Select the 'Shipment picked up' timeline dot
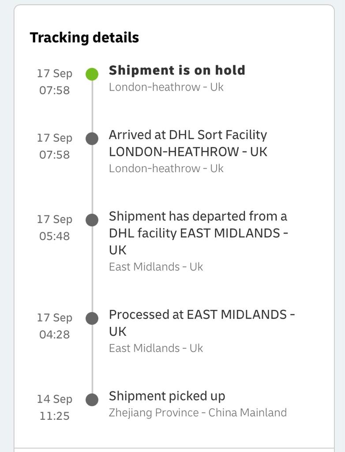The width and height of the screenshot is (345, 452). pyautogui.click(x=92, y=400)
